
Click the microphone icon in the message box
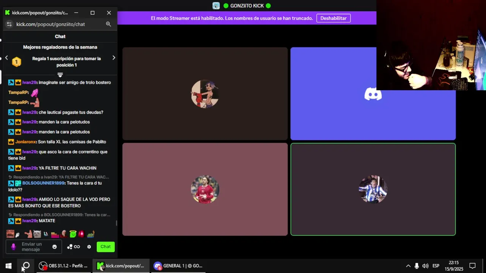pos(13,247)
